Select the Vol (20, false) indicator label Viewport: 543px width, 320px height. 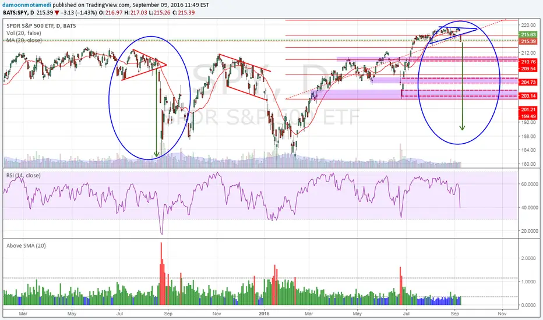click(23, 33)
